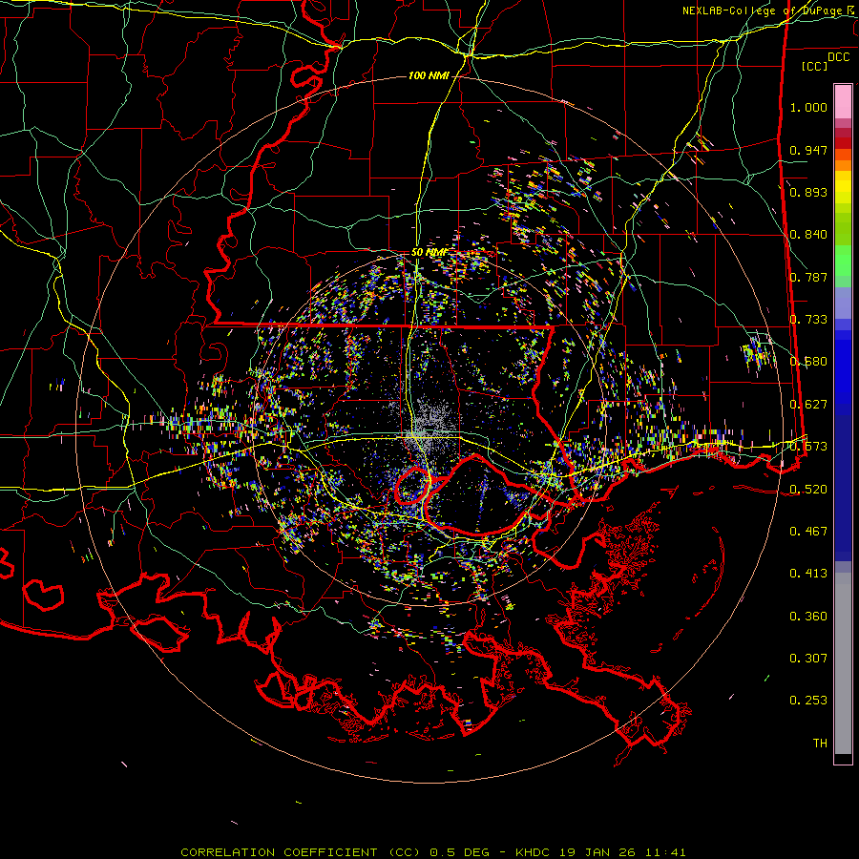Pick the pink segment of the color bar

click(843, 101)
